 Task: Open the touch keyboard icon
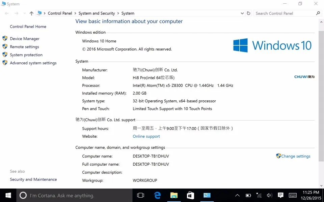pyautogui.click(x=293, y=195)
